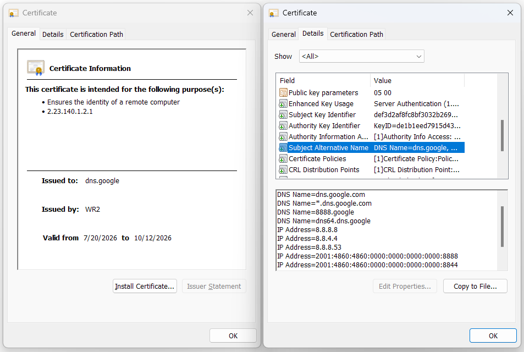Select the Authority Key Identifier row

pos(371,126)
